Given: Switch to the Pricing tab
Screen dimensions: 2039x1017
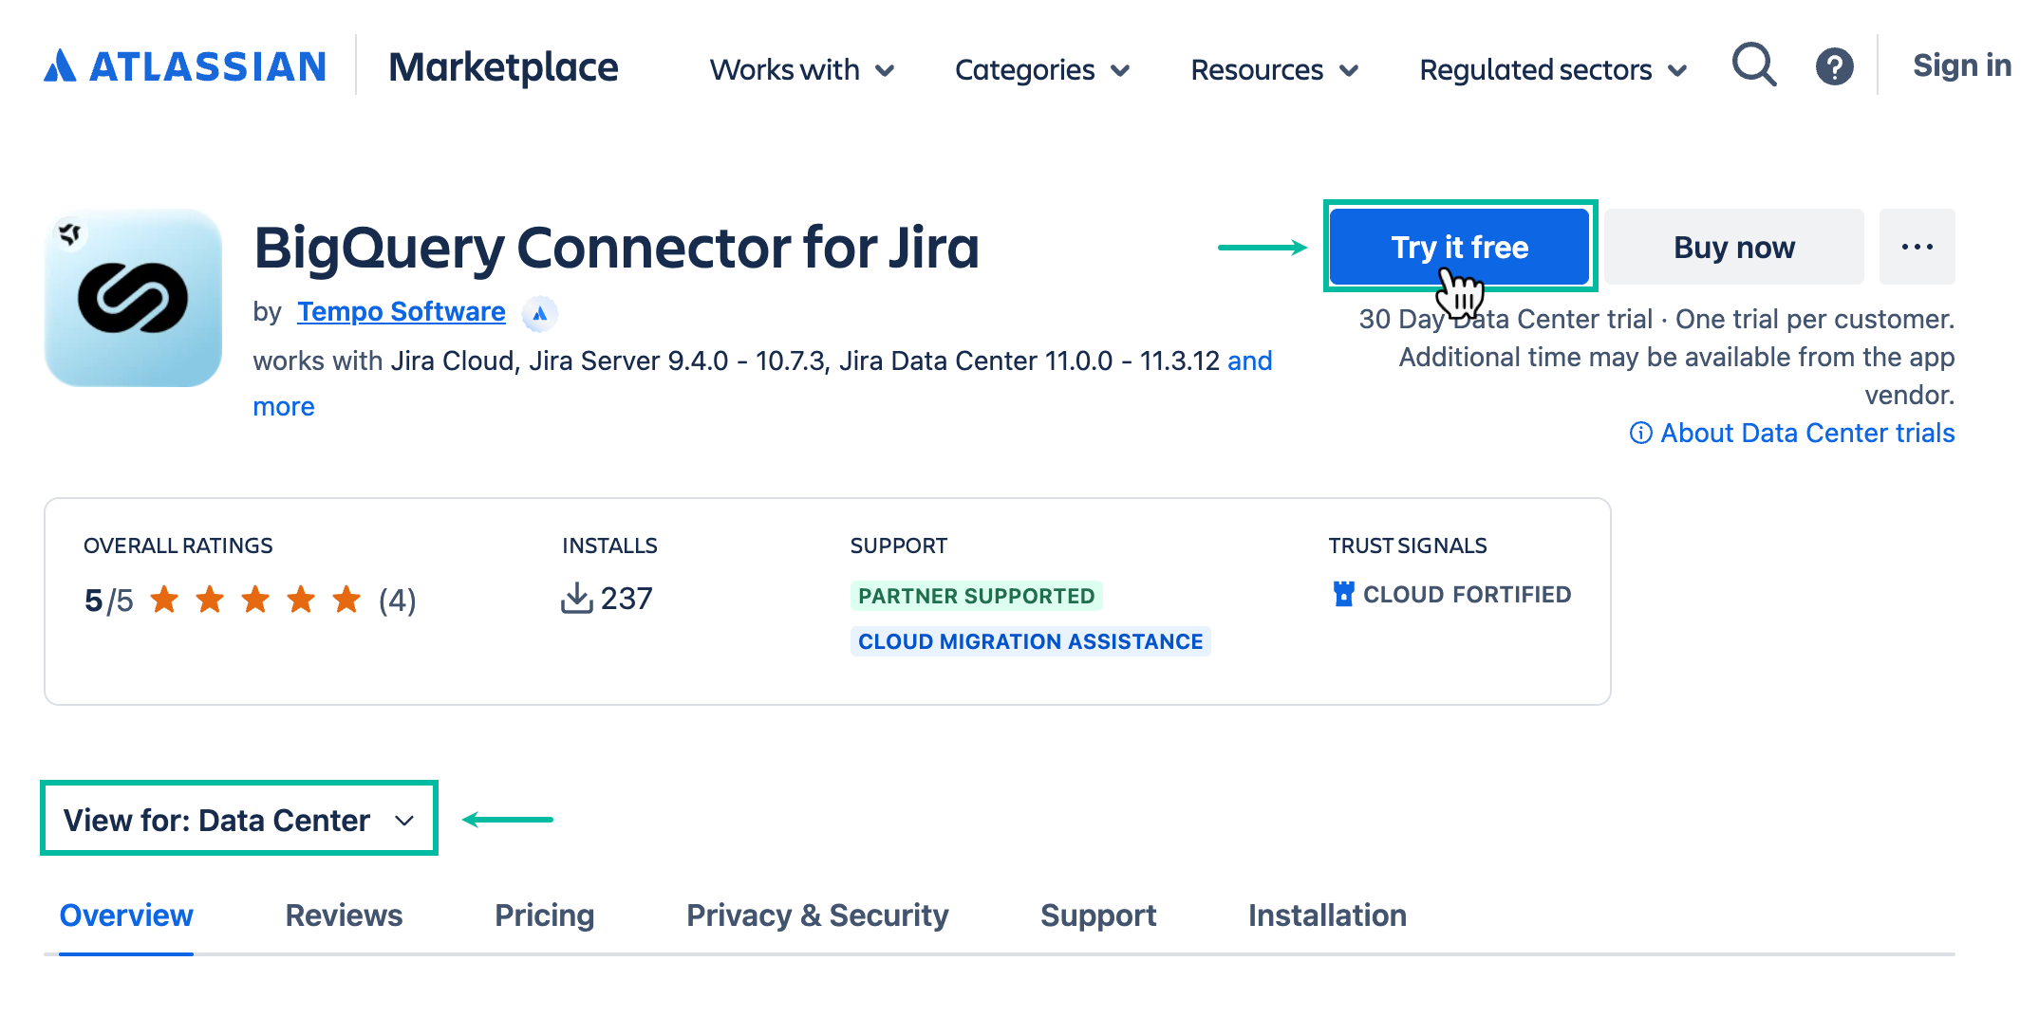Looking at the screenshot, I should [544, 915].
